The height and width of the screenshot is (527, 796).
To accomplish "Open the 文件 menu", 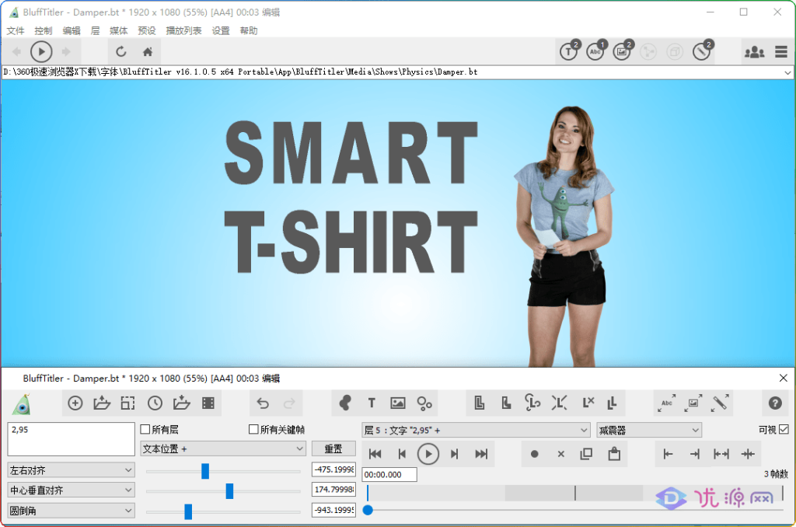I will tap(16, 30).
